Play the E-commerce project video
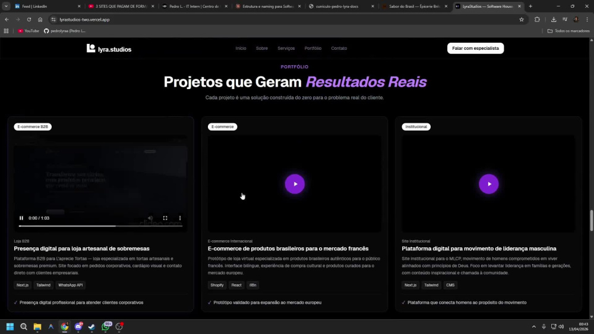 click(295, 185)
